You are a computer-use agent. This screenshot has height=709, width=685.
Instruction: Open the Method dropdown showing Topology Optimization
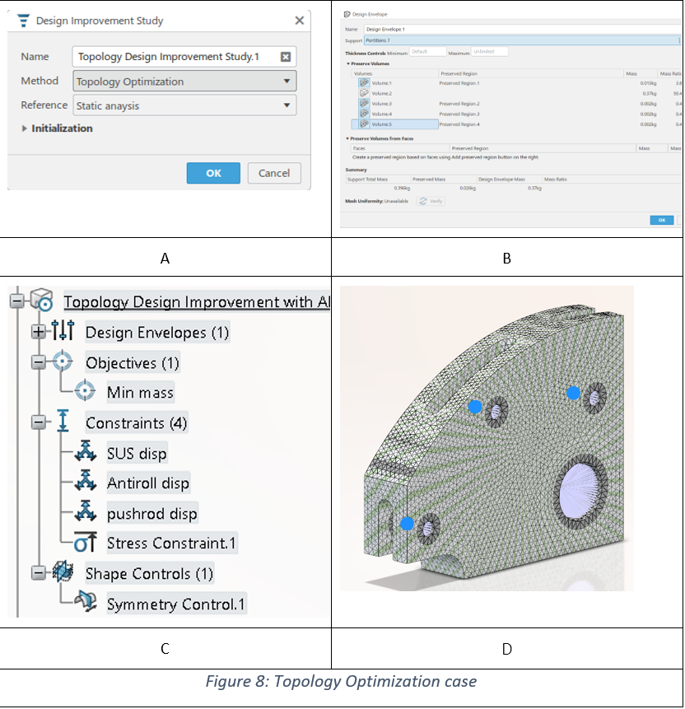pyautogui.click(x=184, y=82)
